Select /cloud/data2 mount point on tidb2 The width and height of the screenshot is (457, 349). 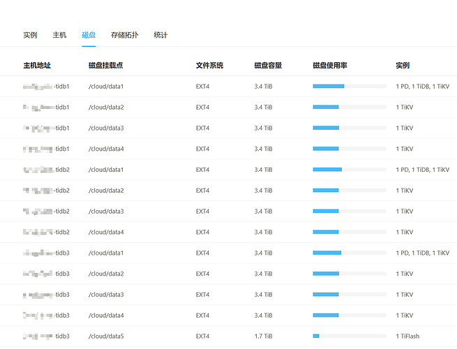click(x=106, y=191)
